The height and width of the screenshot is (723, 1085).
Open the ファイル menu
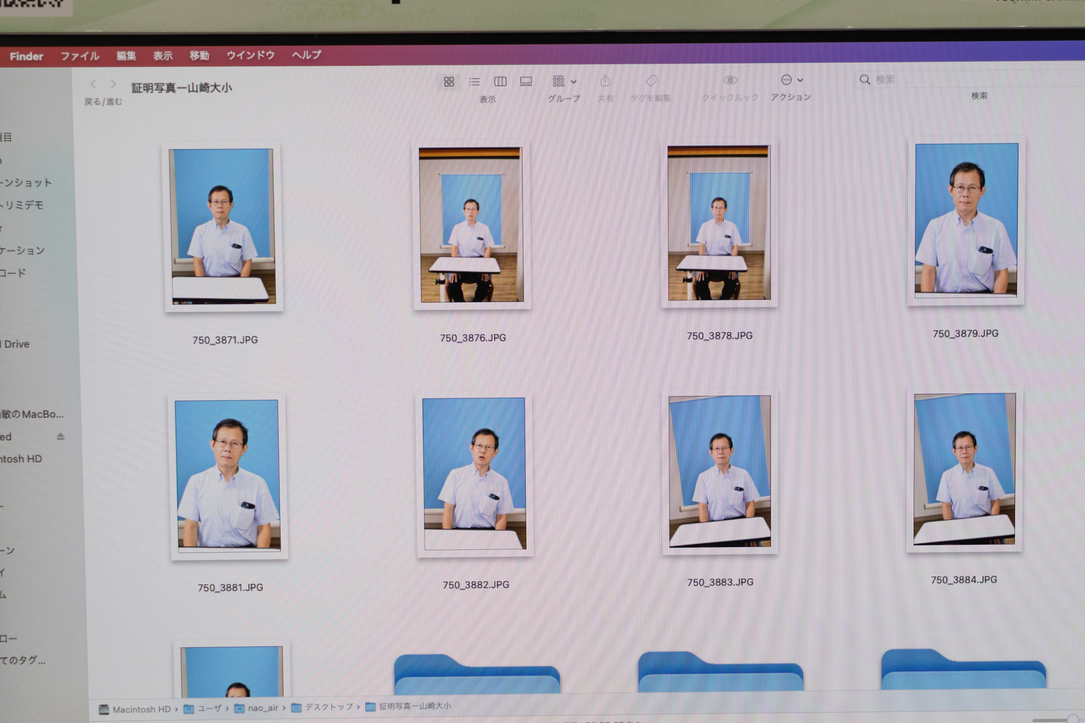click(x=80, y=56)
